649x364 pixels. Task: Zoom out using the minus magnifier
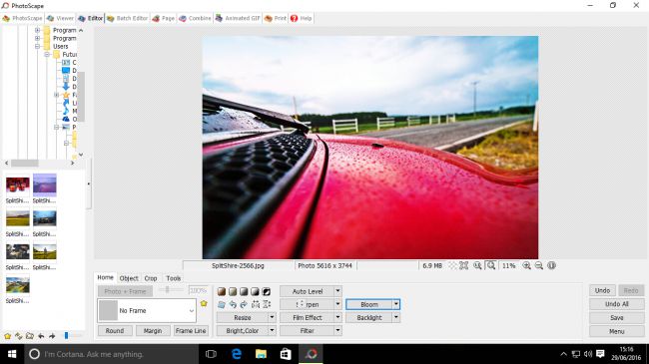pyautogui.click(x=539, y=265)
